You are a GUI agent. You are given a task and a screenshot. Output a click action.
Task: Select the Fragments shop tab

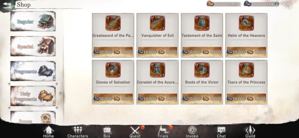pyautogui.click(x=33, y=71)
